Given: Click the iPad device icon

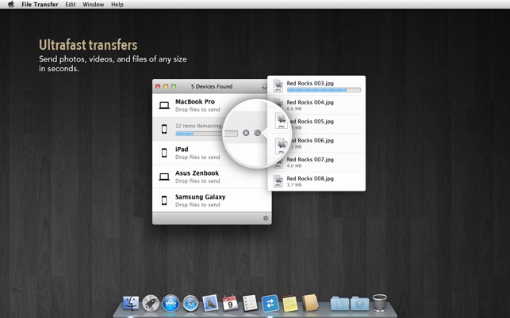Looking at the screenshot, I should tap(164, 153).
